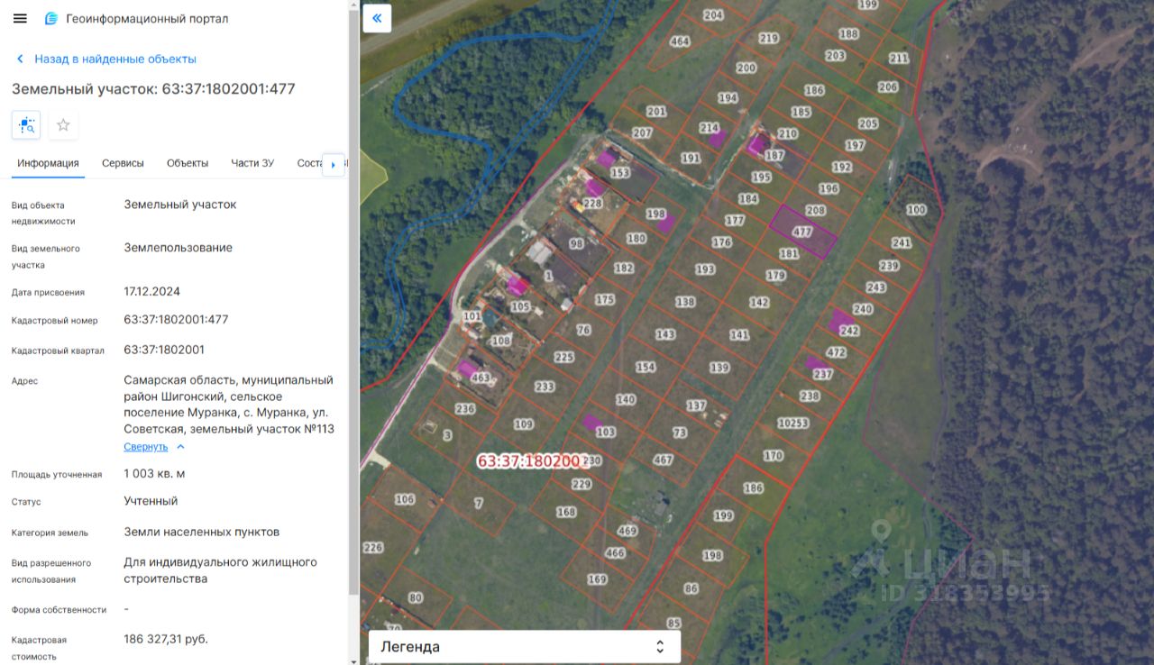Select parcel 463 on the map
Viewport: 1154px width, 665px height.
tap(481, 378)
